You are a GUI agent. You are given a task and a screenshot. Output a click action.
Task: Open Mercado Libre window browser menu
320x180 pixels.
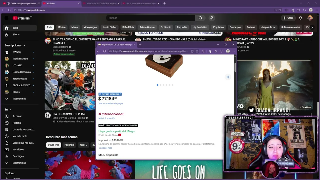coord(234,51)
